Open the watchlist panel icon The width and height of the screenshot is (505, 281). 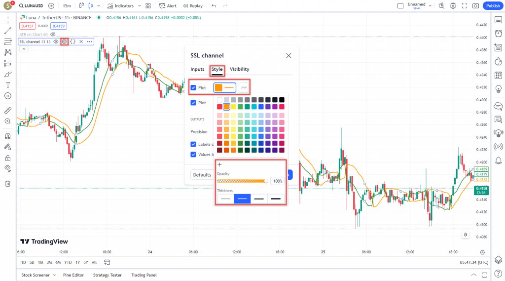(498, 20)
